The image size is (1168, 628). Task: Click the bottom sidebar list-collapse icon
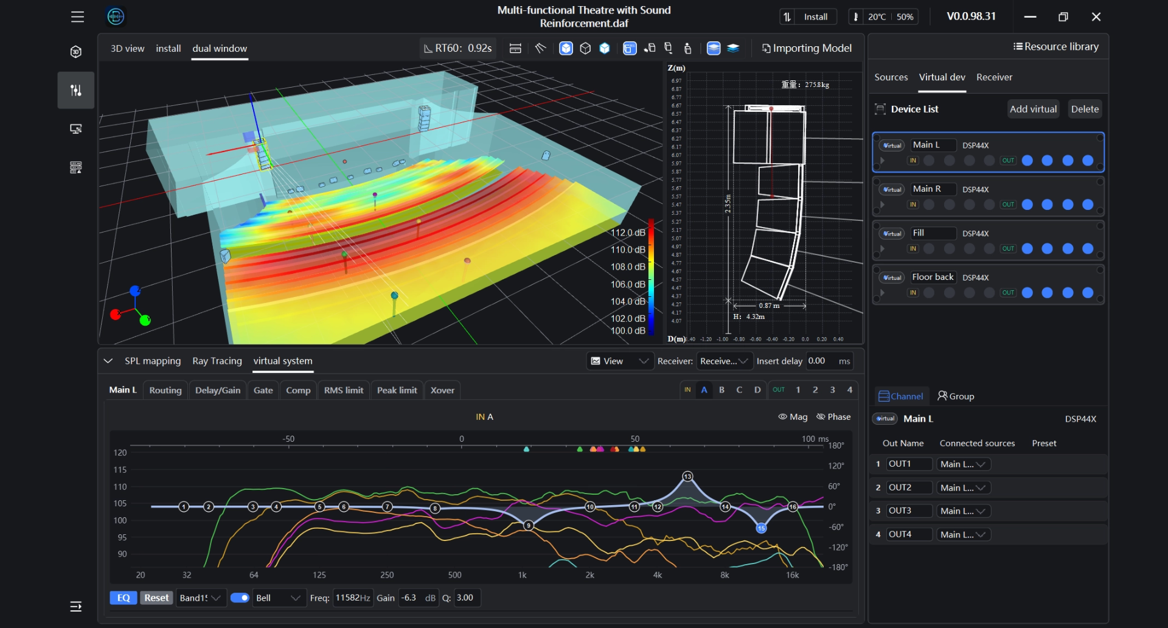coord(76,607)
